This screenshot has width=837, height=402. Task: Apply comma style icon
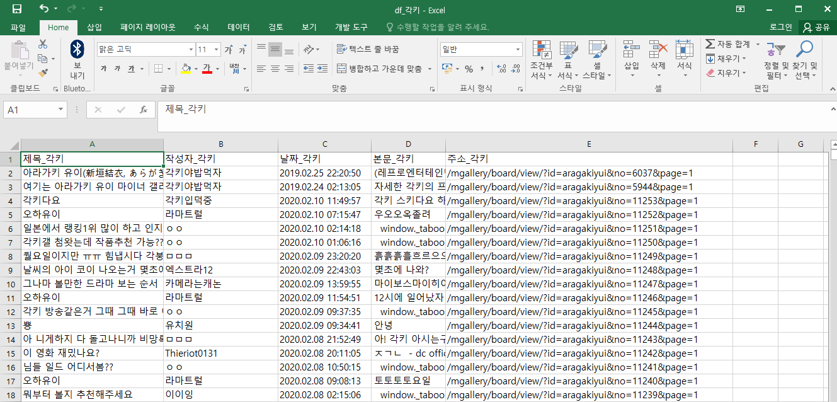[x=482, y=68]
